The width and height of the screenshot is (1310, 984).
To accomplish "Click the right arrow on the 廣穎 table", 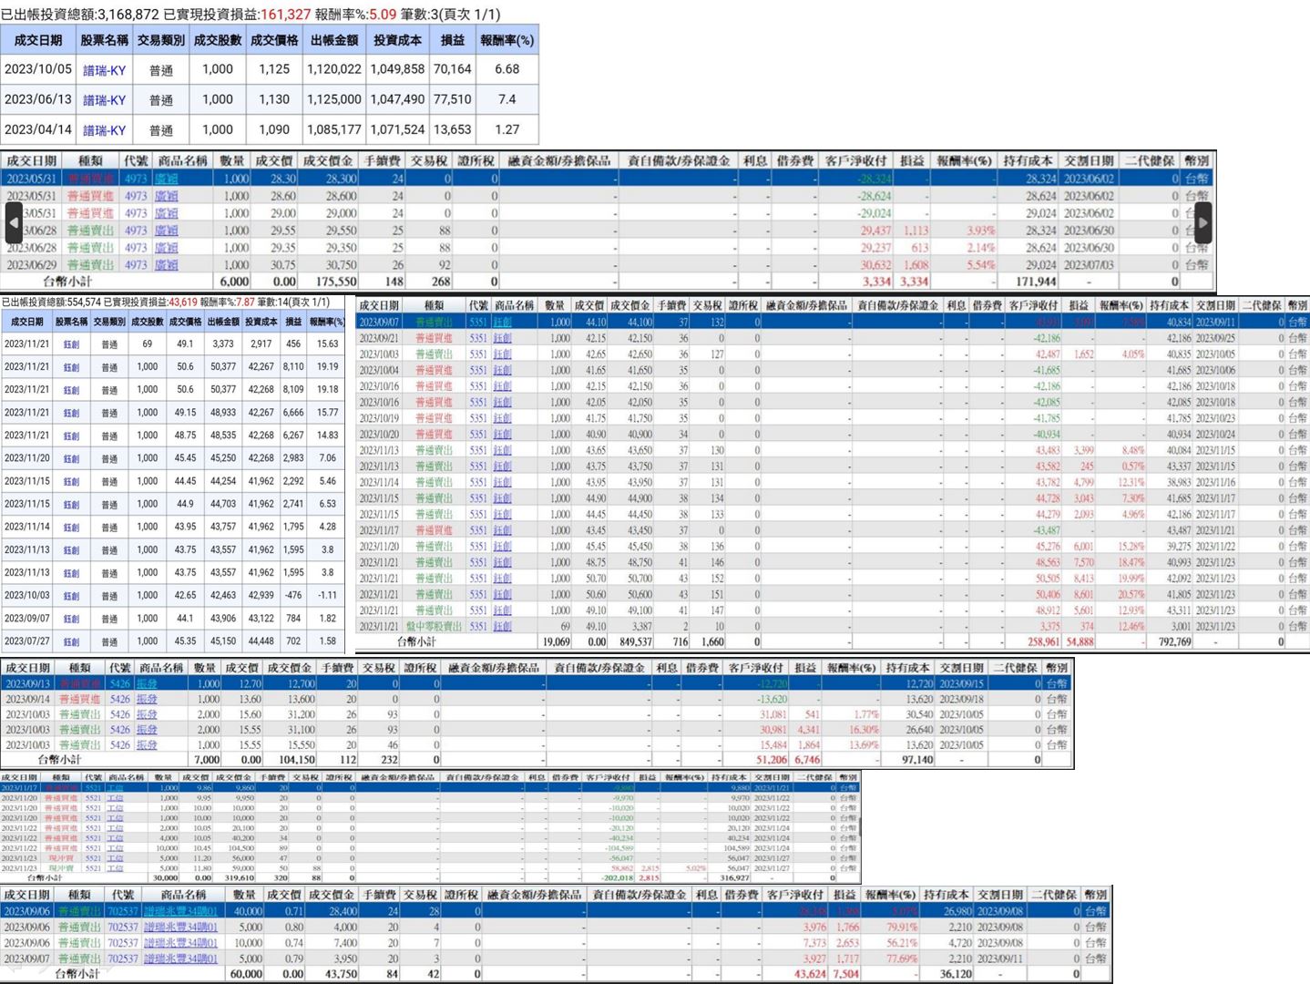I will pyautogui.click(x=1203, y=221).
